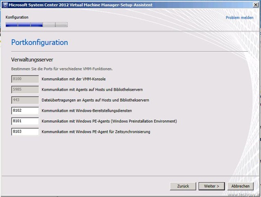Click the Abbrechen button

[x=241, y=186]
